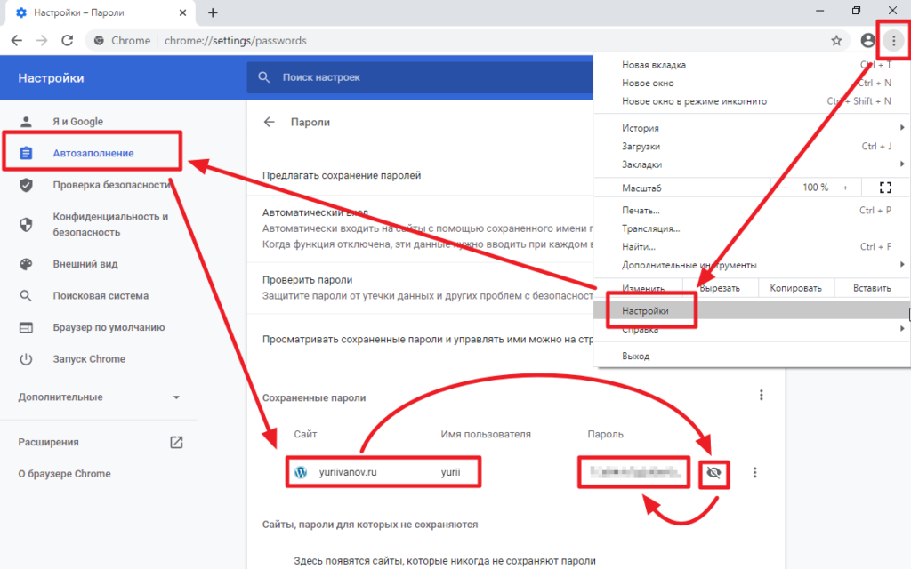Click the yuriivanov.ru site link
Image resolution: width=911 pixels, height=569 pixels.
(x=348, y=473)
